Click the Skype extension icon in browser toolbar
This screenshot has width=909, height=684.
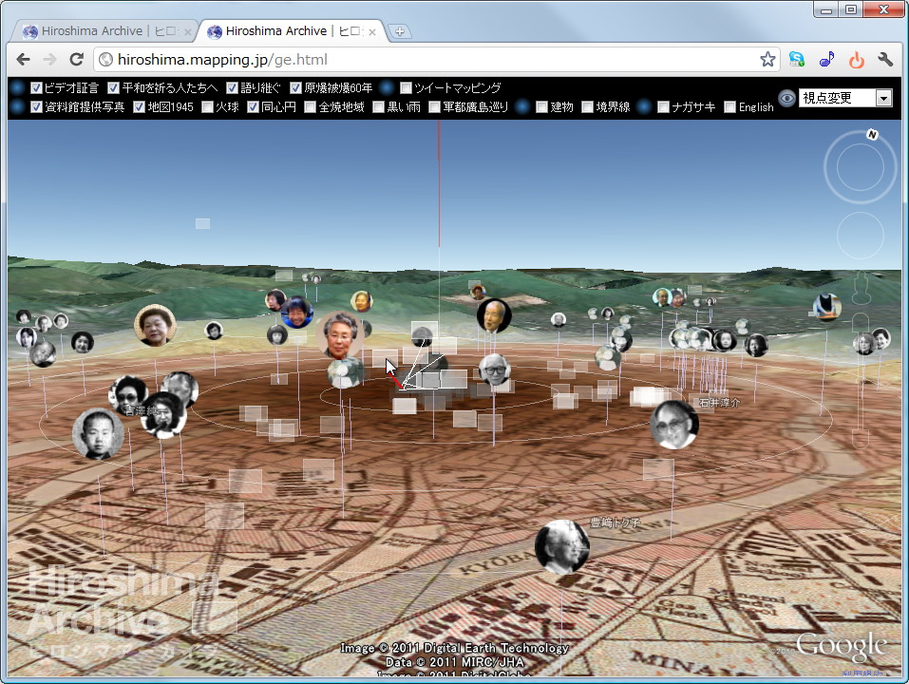[796, 59]
